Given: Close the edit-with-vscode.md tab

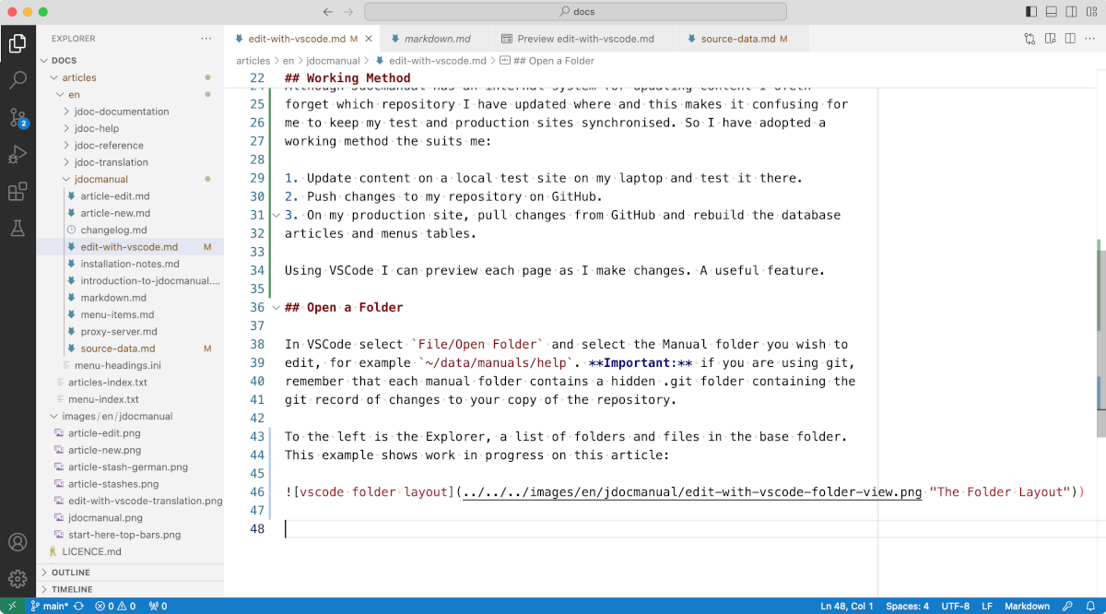Looking at the screenshot, I should (369, 39).
